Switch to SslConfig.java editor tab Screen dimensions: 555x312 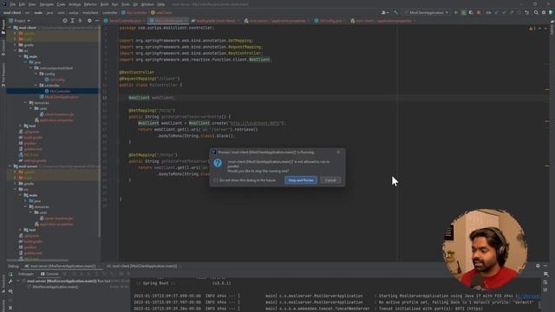pyautogui.click(x=330, y=21)
